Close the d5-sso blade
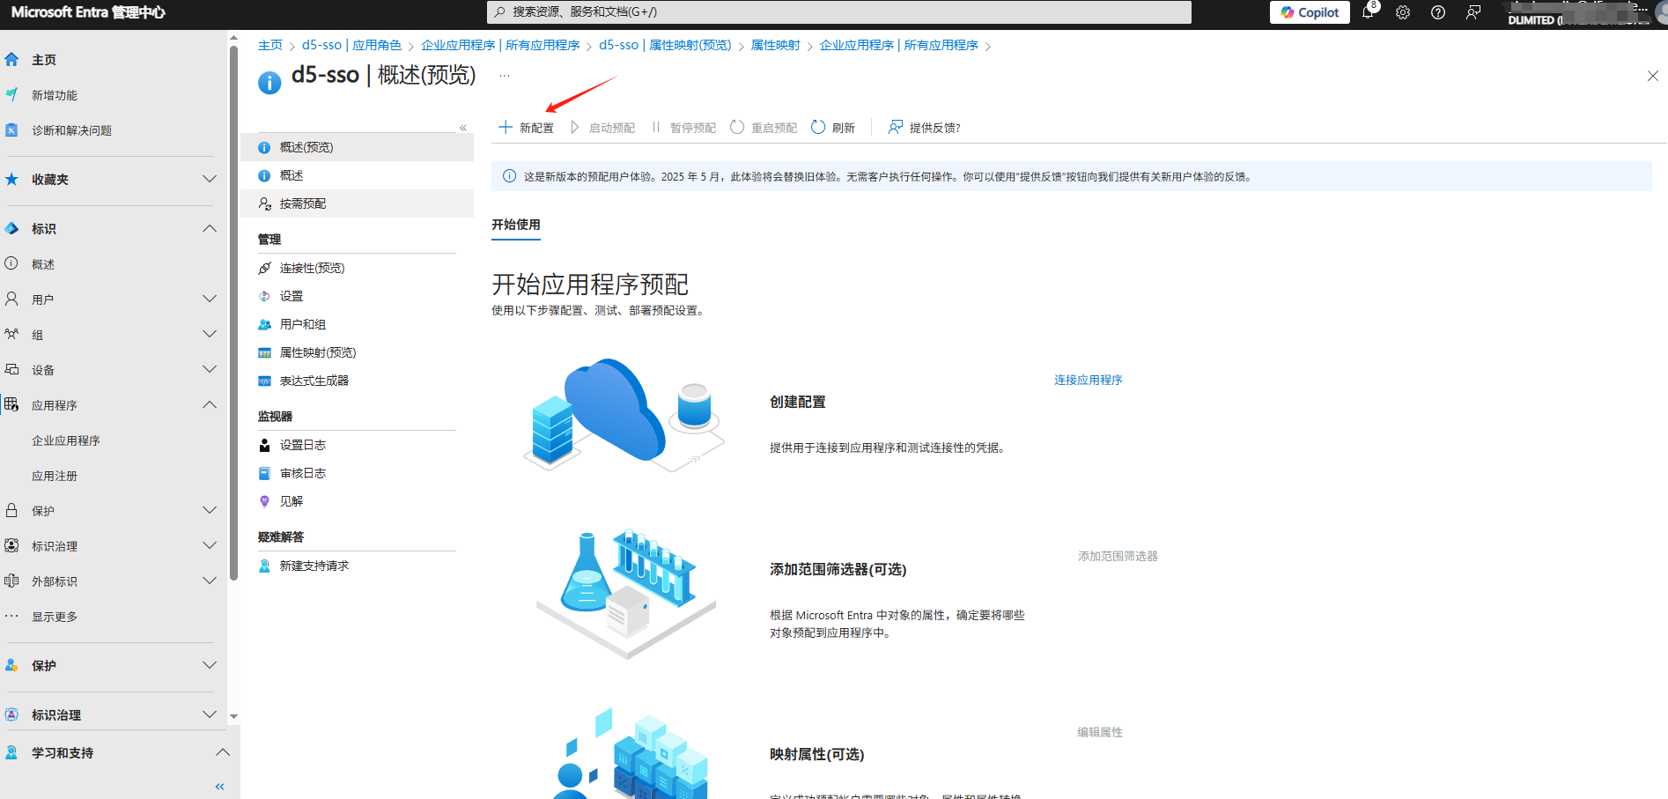Viewport: 1668px width, 799px height. coord(1652,76)
